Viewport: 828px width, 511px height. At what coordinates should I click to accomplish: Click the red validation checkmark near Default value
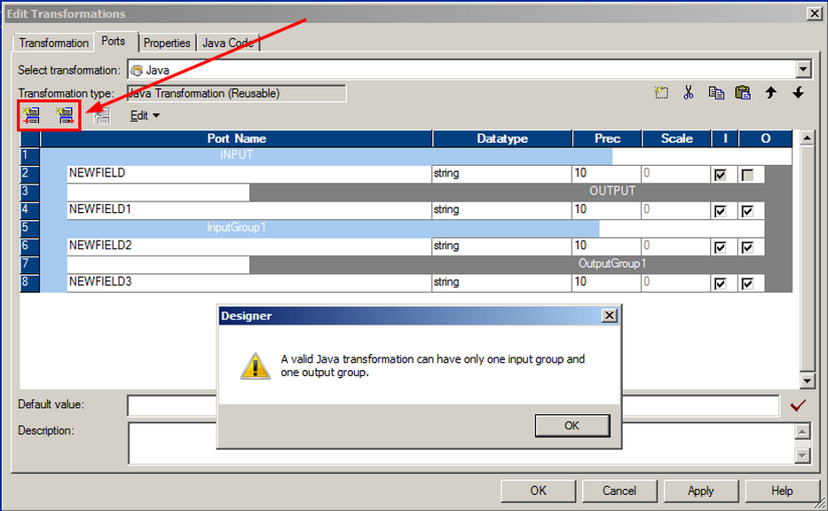tap(798, 405)
